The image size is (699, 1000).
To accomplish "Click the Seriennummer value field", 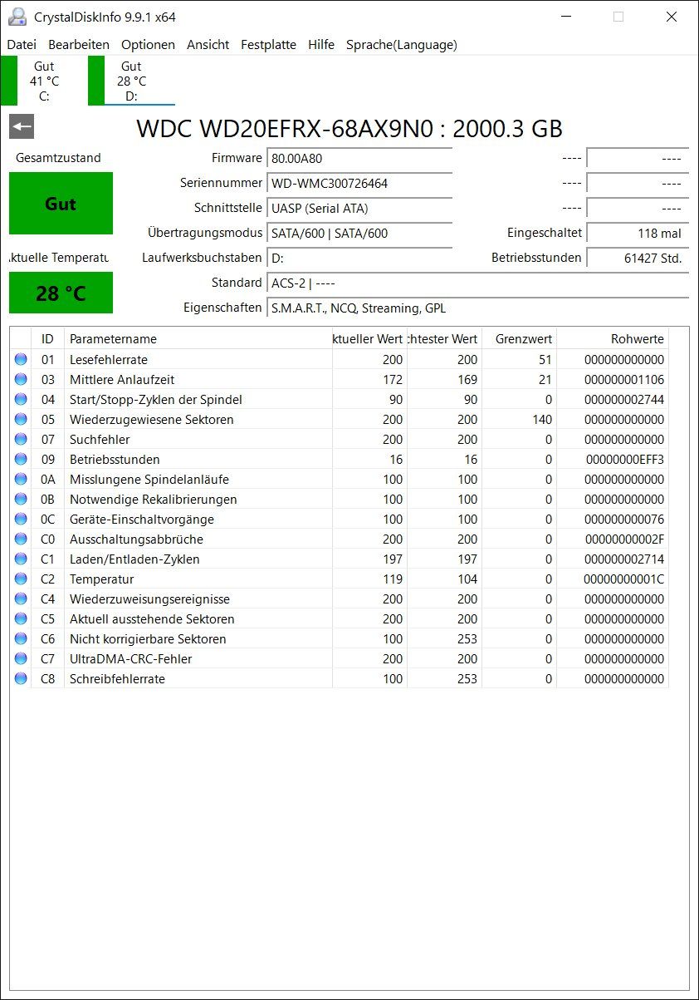I will tap(359, 183).
